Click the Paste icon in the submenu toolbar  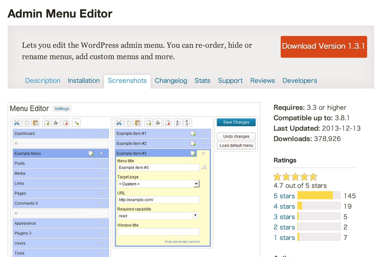click(x=138, y=123)
